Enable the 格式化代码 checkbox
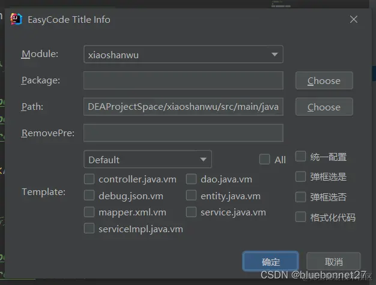376x285 pixels. (300, 217)
